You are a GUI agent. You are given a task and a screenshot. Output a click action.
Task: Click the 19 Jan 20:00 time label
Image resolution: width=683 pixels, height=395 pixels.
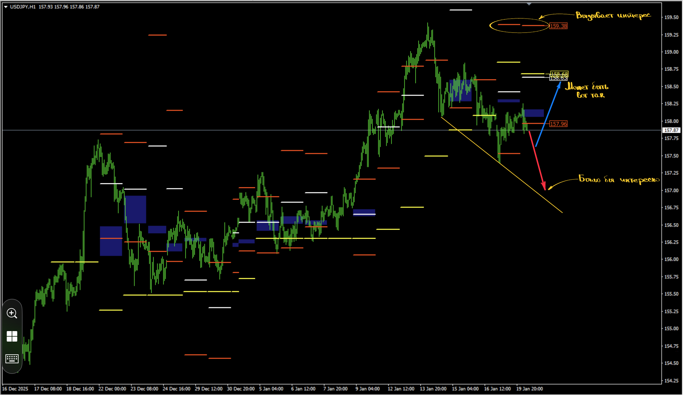529,389
